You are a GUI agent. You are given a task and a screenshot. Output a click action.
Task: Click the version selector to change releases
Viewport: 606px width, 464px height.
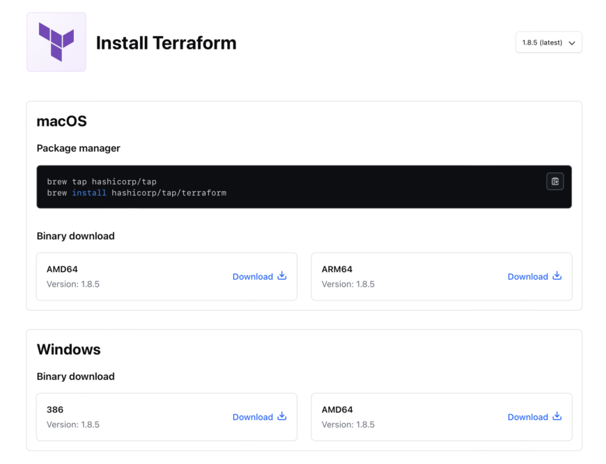click(x=549, y=42)
